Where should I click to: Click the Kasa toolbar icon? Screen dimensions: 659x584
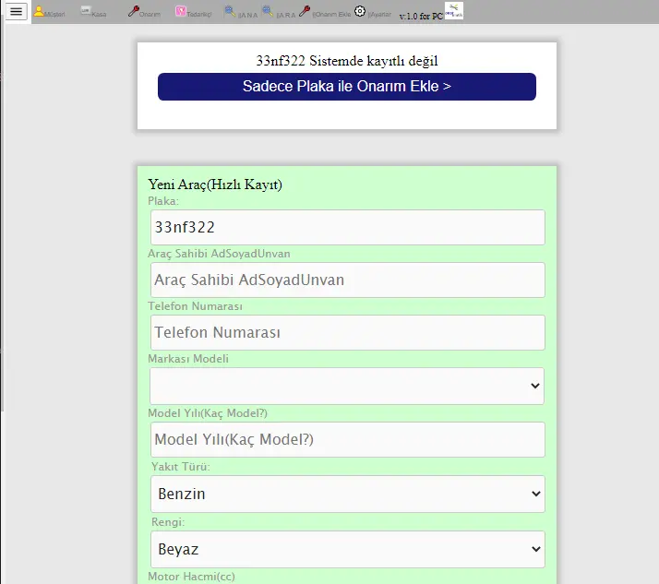coord(86,12)
